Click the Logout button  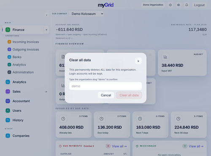pyautogui.click(x=199, y=5)
